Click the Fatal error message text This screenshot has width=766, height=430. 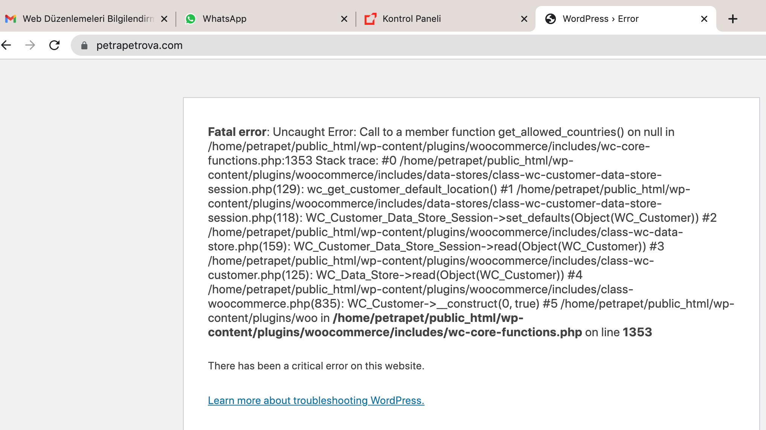(471, 232)
